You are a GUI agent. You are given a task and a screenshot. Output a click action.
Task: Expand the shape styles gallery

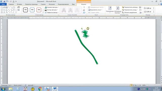click(43, 12)
